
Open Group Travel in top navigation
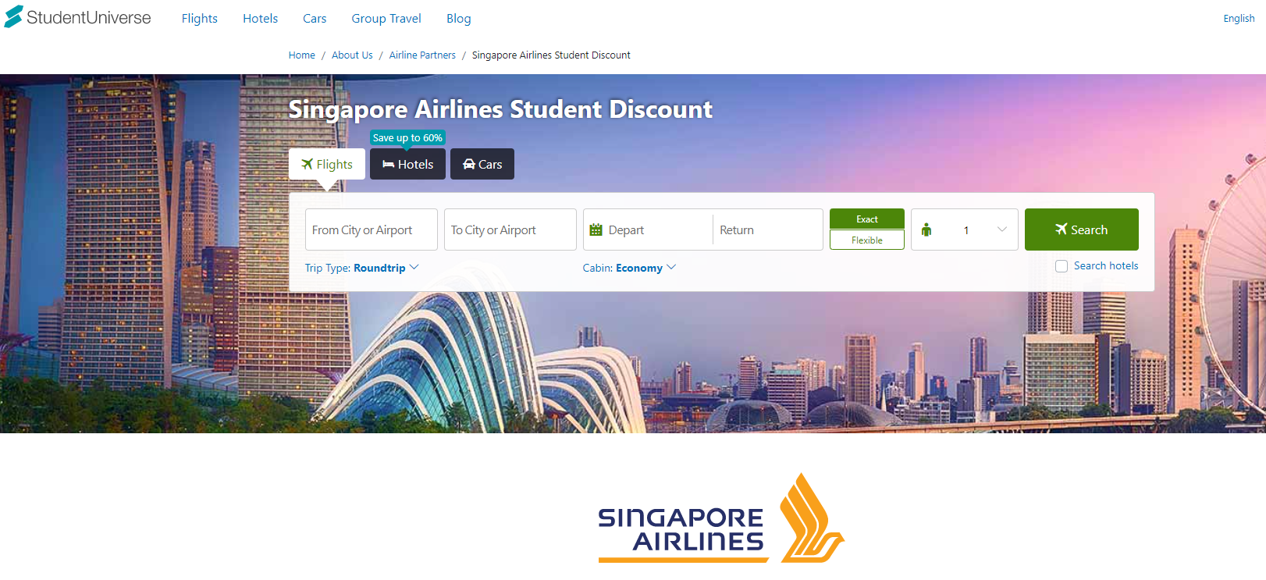click(386, 18)
